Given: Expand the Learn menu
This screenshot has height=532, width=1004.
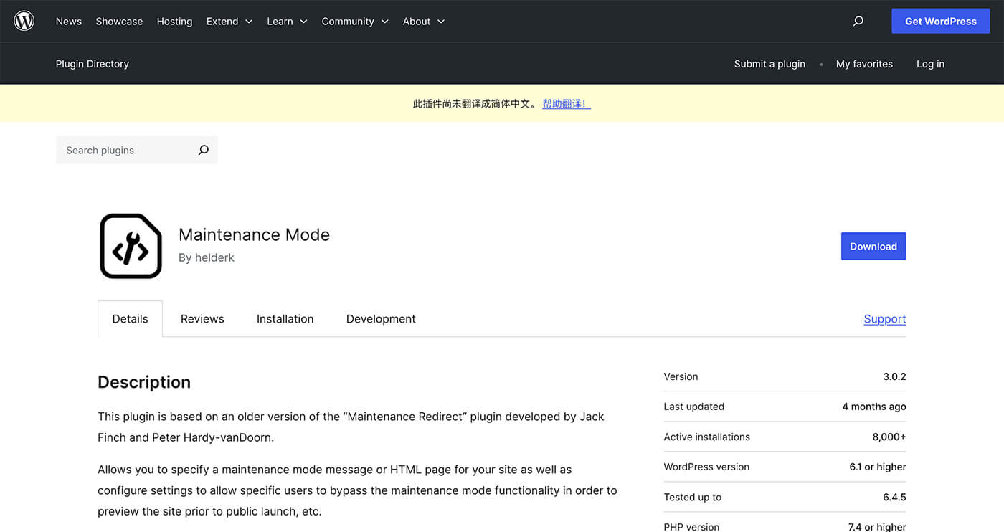Looking at the screenshot, I should point(287,22).
